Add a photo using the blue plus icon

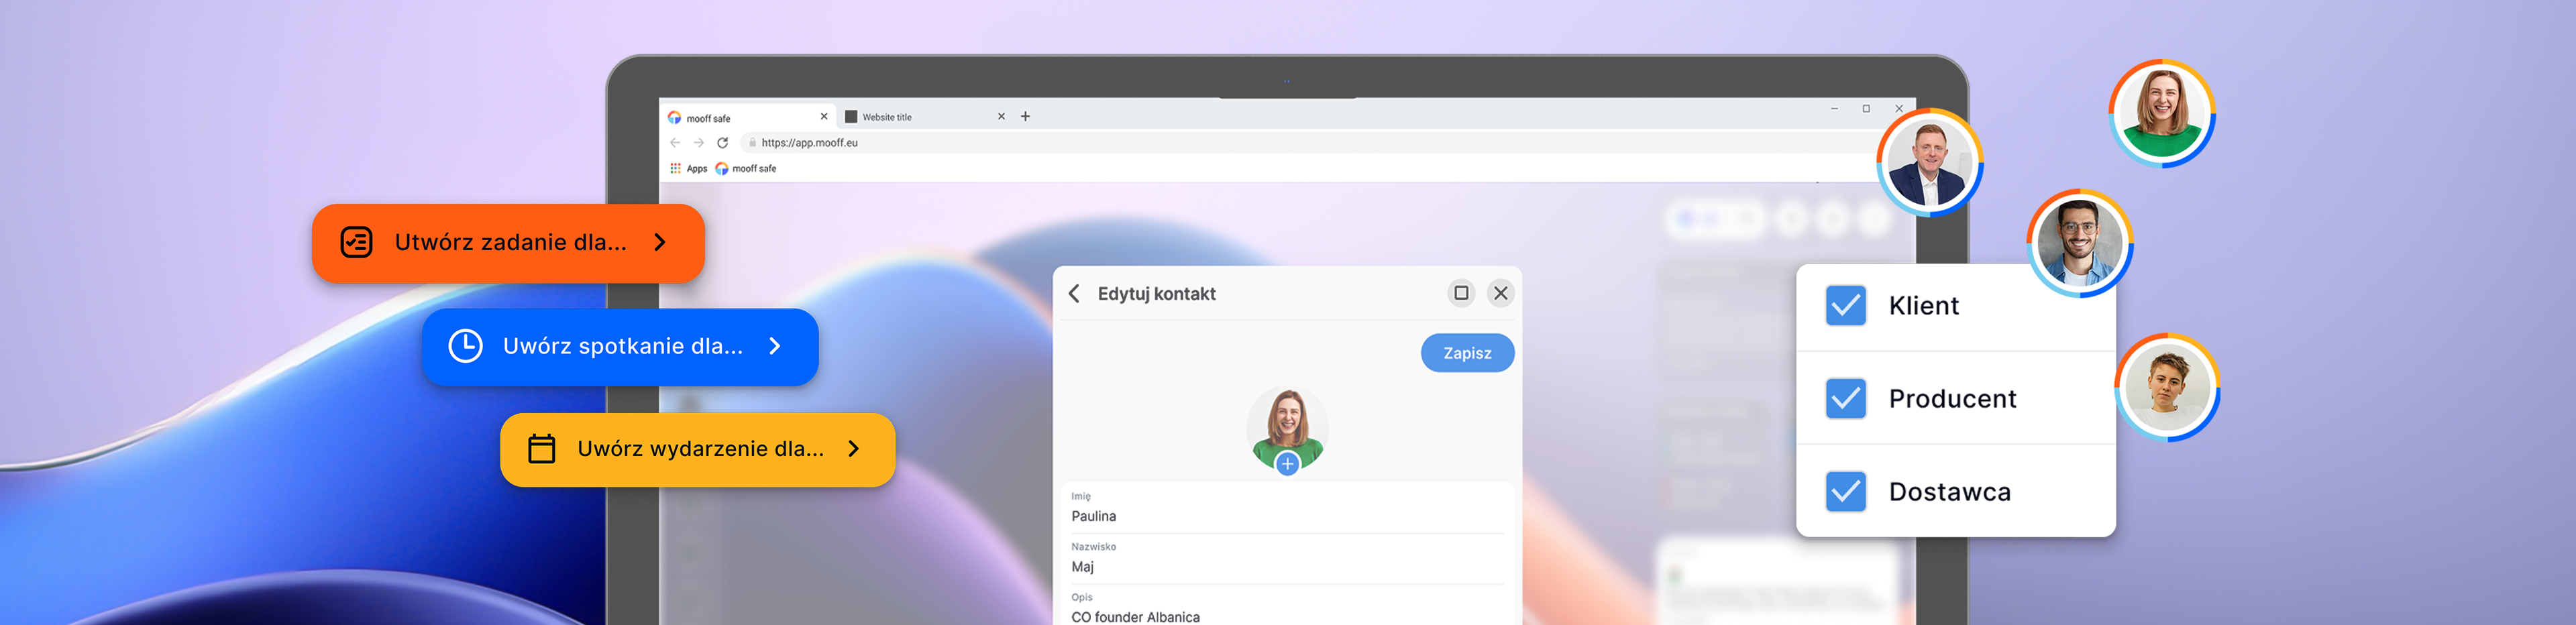point(1287,464)
